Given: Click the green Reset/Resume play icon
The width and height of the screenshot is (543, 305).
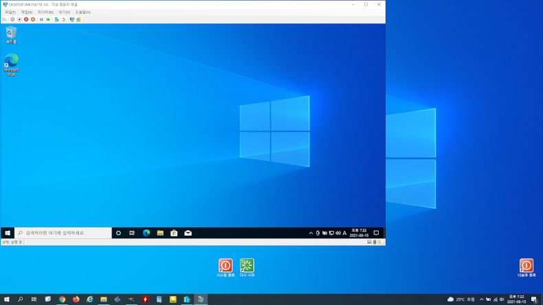Looking at the screenshot, I should (49, 20).
